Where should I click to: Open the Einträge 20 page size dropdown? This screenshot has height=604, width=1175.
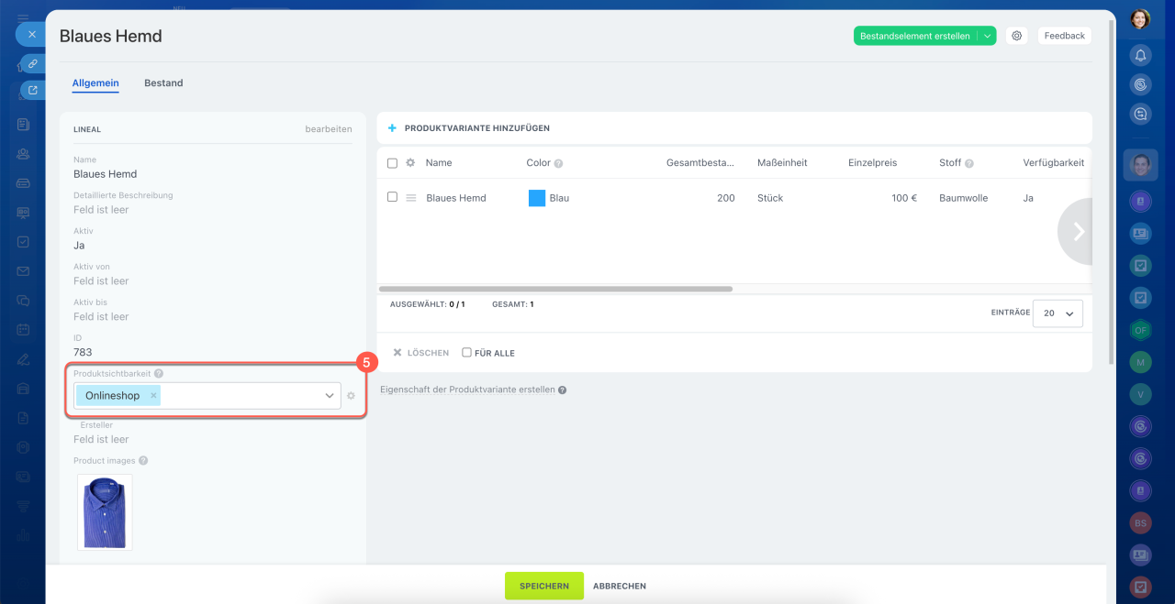1057,313
